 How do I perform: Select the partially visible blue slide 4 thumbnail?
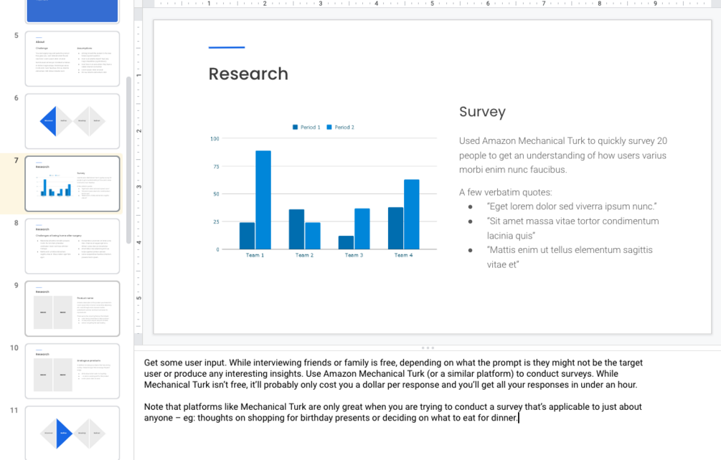(72, 11)
